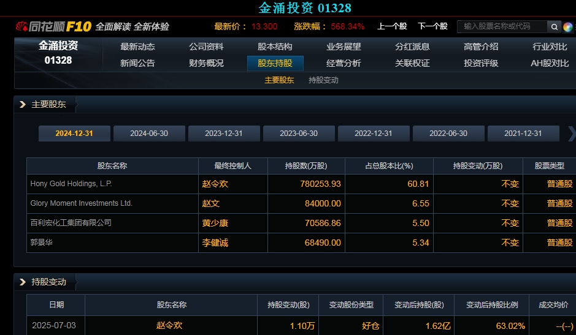Click the 持股变动(万股) column header
Image resolution: width=576 pixels, height=335 pixels.
coord(478,166)
